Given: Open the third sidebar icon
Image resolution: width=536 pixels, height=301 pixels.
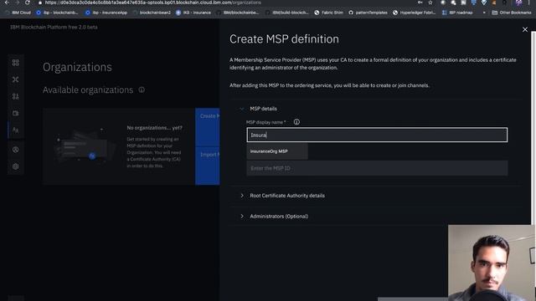Looking at the screenshot, I should tap(15, 97).
